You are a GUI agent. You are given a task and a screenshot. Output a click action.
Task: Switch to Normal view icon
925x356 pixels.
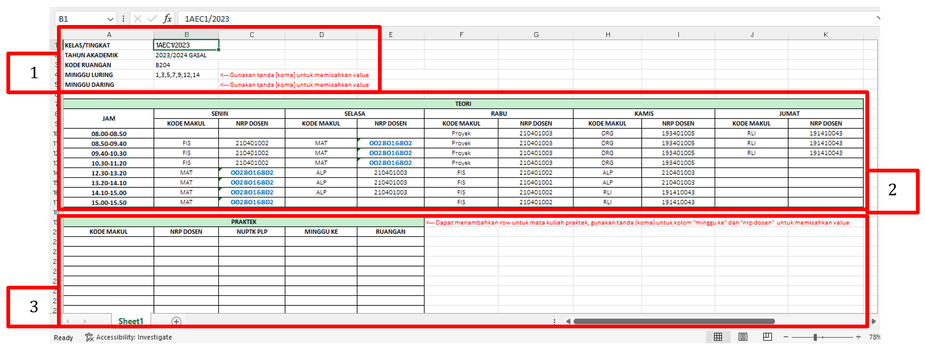pos(718,337)
